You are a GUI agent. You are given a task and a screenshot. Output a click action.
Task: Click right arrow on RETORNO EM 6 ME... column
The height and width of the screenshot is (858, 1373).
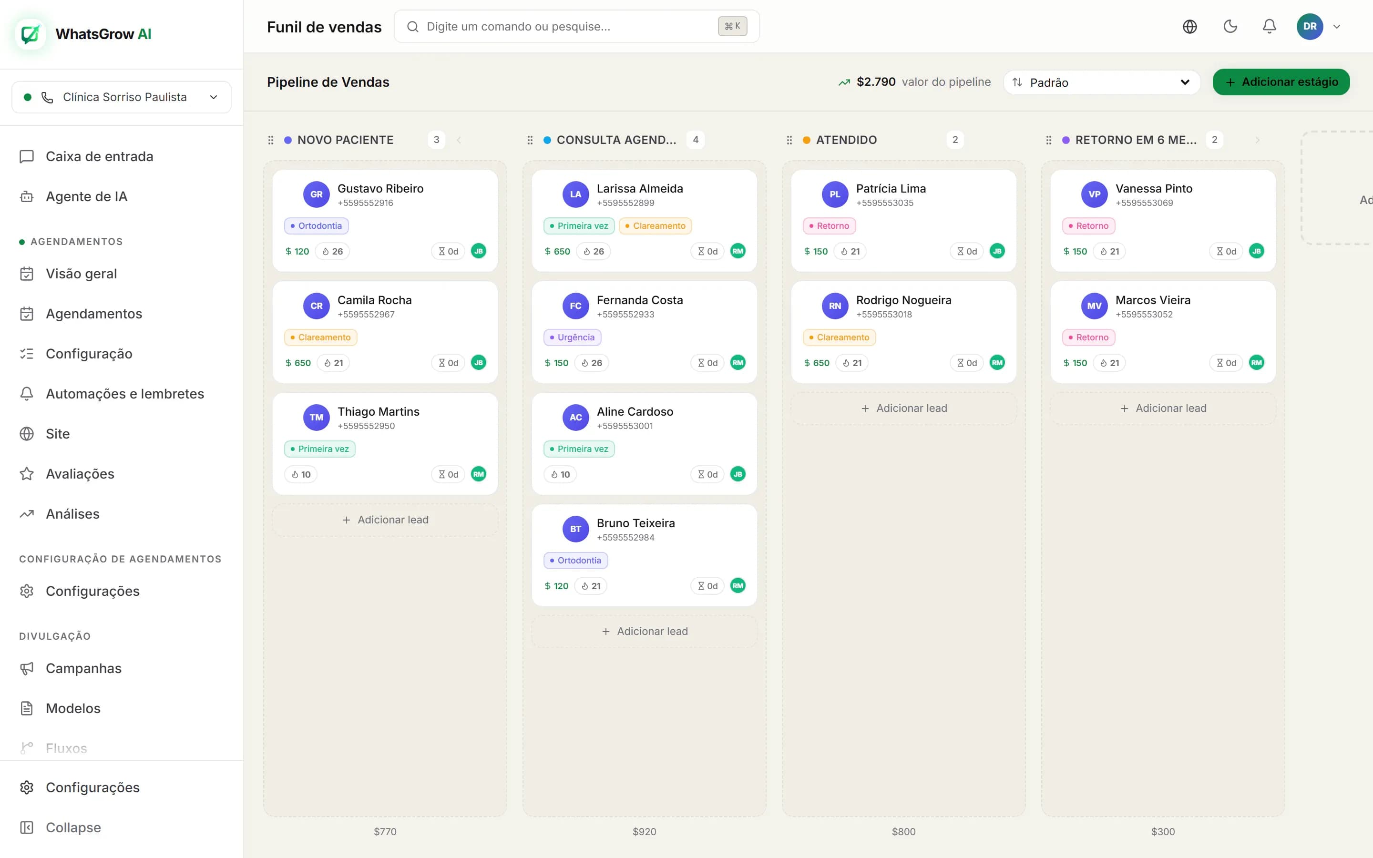point(1257,140)
